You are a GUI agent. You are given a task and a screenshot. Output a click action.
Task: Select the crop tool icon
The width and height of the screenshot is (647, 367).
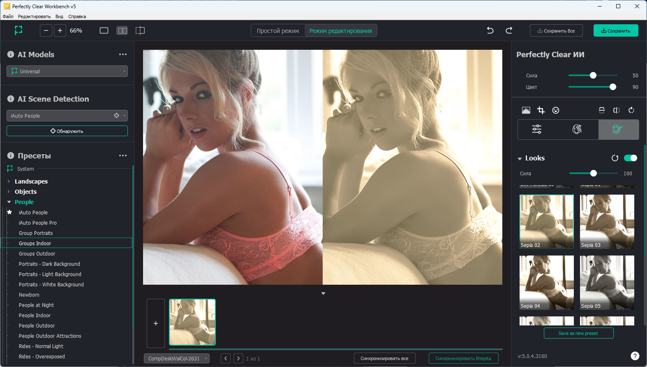[541, 110]
